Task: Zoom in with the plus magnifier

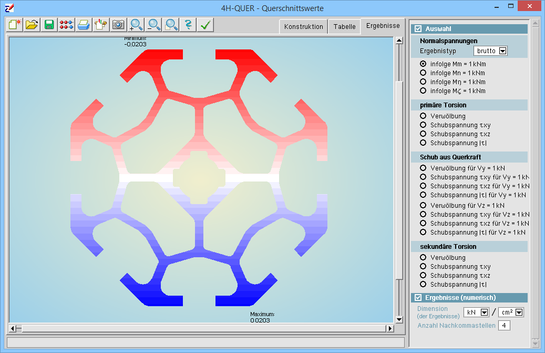Action: [x=136, y=25]
